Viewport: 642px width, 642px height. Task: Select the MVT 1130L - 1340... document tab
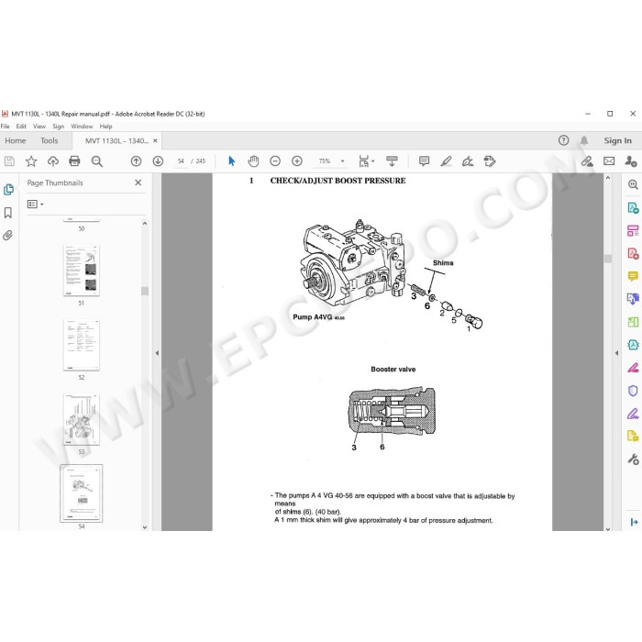tap(116, 140)
